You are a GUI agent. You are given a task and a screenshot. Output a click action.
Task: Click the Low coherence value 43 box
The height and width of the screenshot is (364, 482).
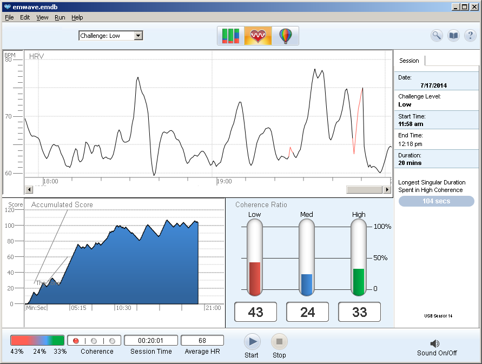tap(255, 312)
